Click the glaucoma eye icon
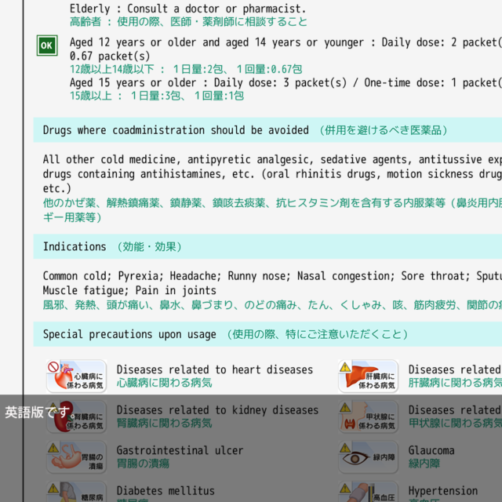Viewport: 502px width, 502px height. pyautogui.click(x=368, y=457)
